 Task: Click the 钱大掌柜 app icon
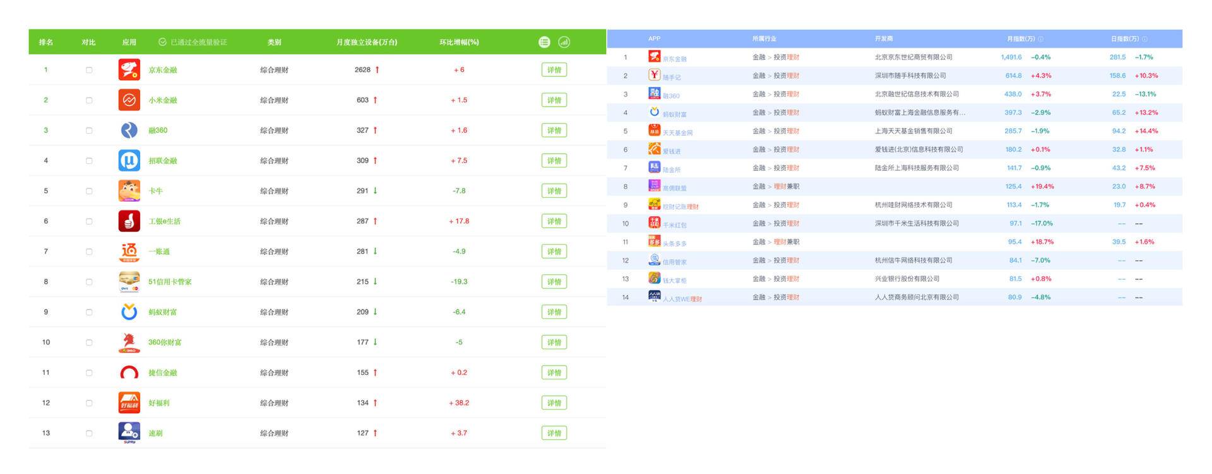pos(655,278)
